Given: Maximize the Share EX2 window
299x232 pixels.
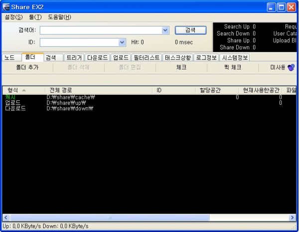Looking at the screenshot, I should coord(281,7).
